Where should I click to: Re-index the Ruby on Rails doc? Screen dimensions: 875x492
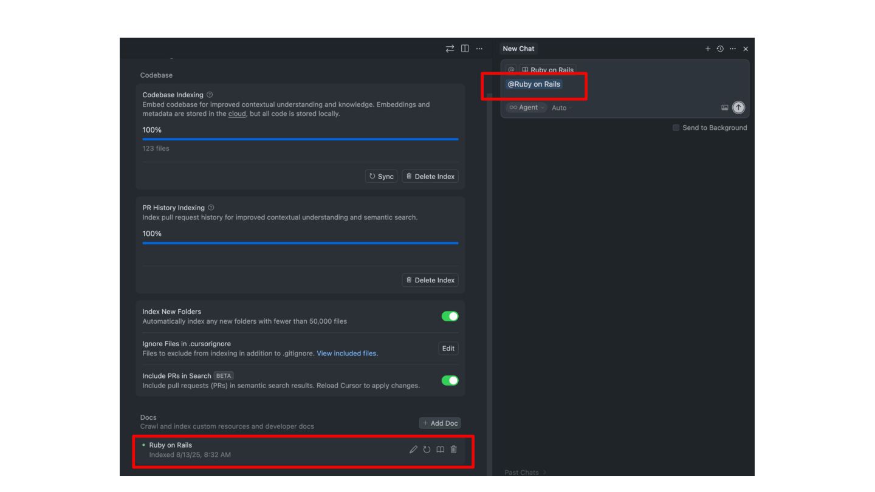pos(427,449)
